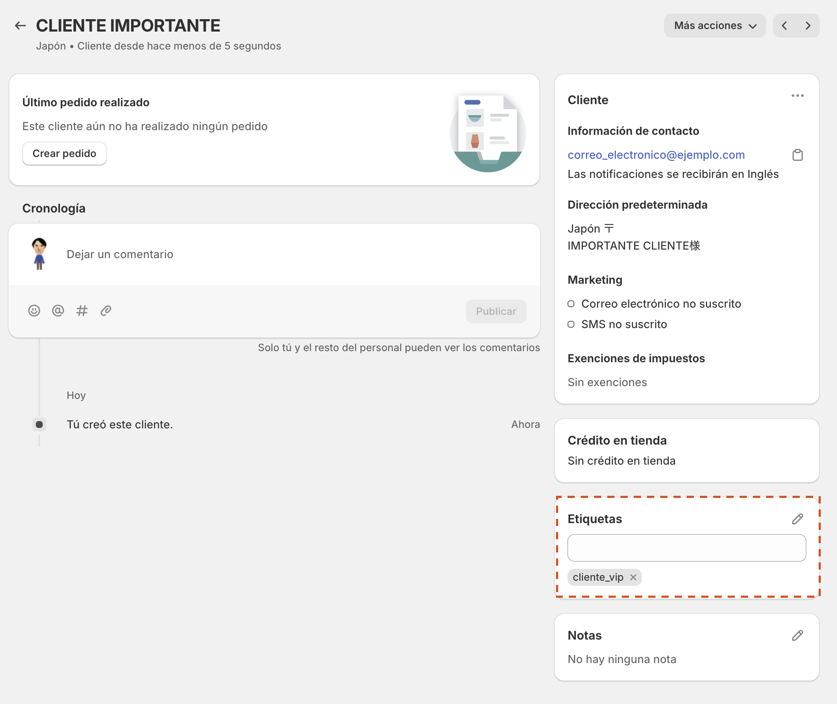Remove the cliente_vip tag

pyautogui.click(x=633, y=577)
